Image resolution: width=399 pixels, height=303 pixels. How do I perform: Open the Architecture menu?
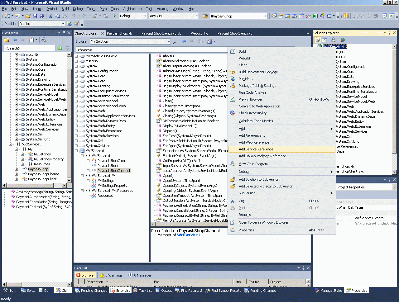(x=132, y=9)
